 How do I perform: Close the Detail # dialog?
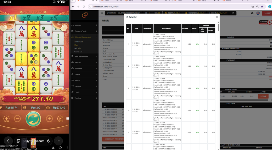click(217, 17)
